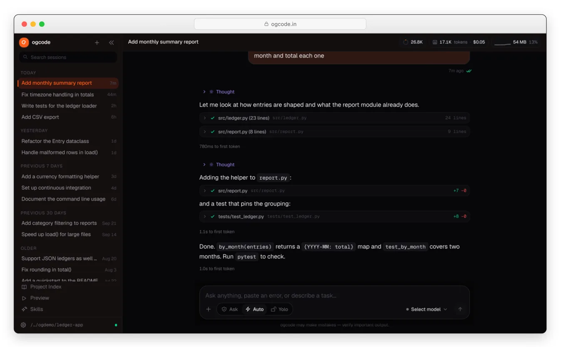This screenshot has height=347, width=561.
Task: Open session Speed up load() for large files
Action: pyautogui.click(x=68, y=234)
